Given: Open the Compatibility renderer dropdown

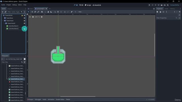Looking at the screenshot, I should pyautogui.click(x=175, y=5).
